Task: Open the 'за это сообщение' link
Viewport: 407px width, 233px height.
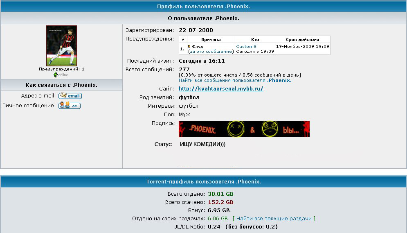Action: click(211, 52)
